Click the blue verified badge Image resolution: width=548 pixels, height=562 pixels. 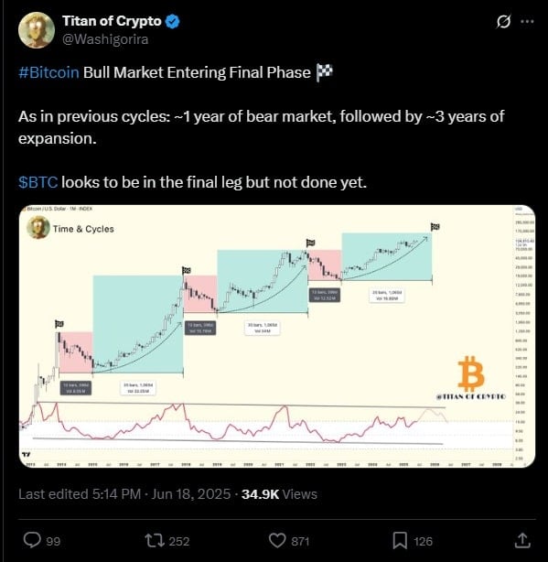click(172, 21)
